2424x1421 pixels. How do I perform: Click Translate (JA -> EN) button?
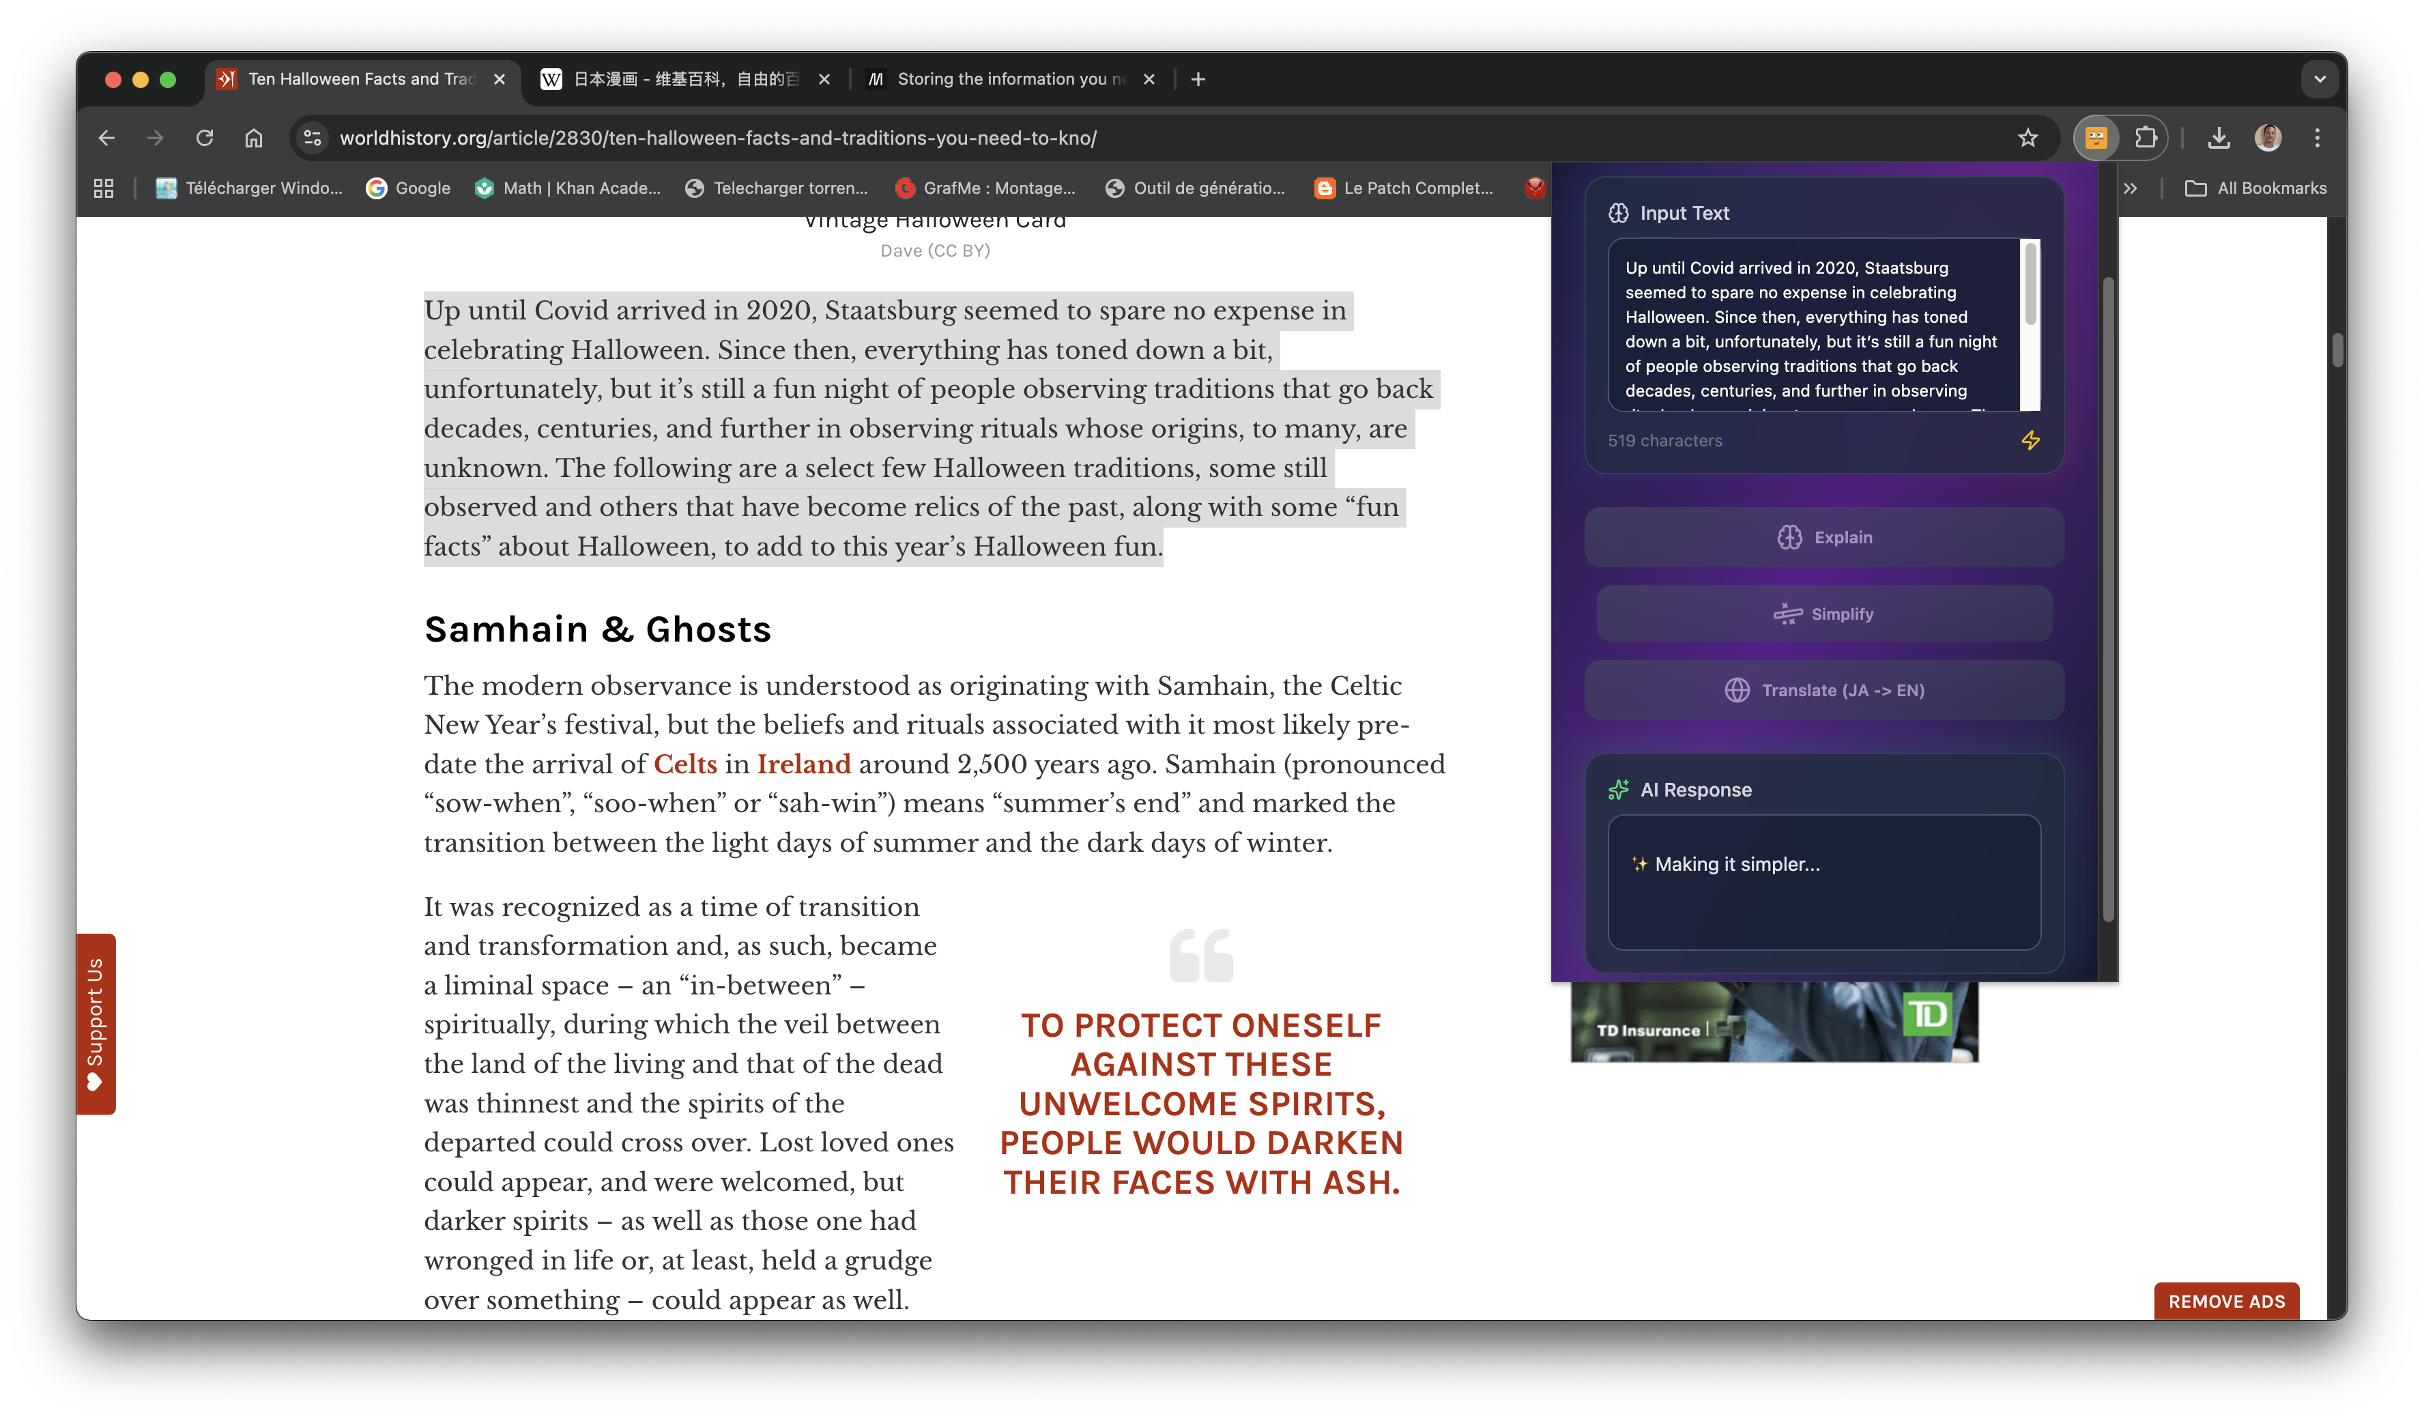click(1823, 690)
